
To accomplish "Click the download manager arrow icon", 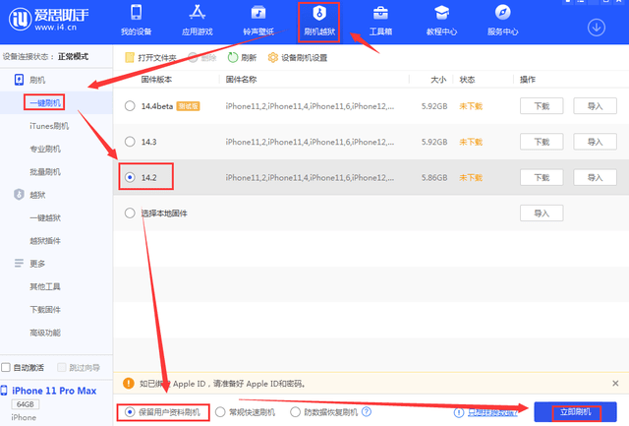I will click(597, 28).
